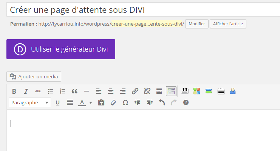Apply italic formatting
The width and height of the screenshot is (280, 151).
click(x=26, y=91)
